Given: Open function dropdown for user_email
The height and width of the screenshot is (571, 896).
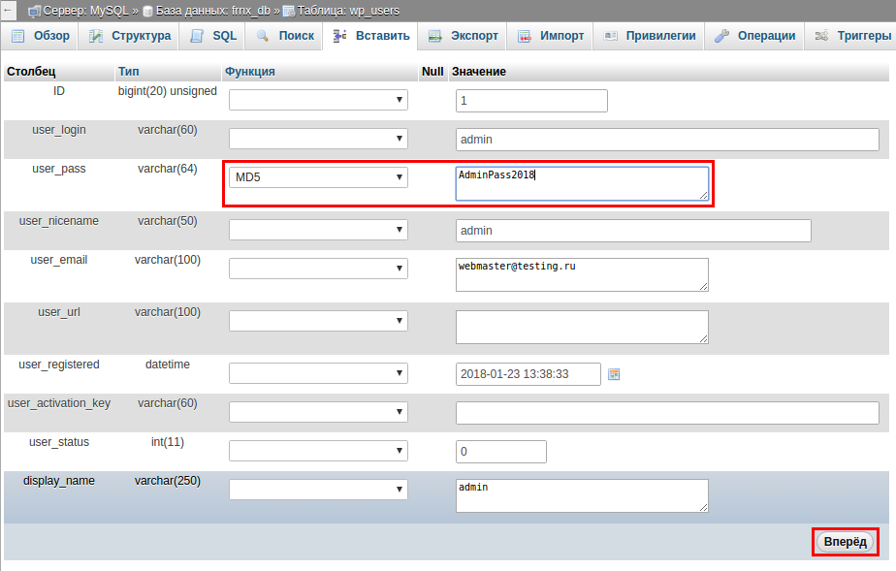Looking at the screenshot, I should [318, 269].
